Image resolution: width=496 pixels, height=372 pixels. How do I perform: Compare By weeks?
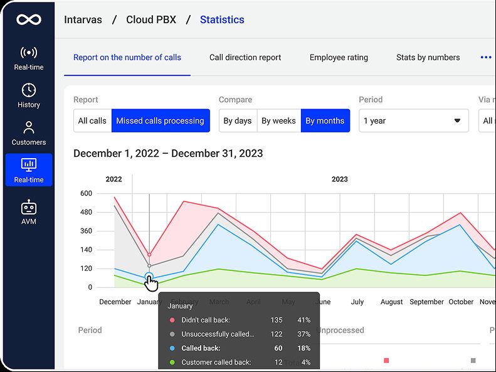click(x=278, y=120)
